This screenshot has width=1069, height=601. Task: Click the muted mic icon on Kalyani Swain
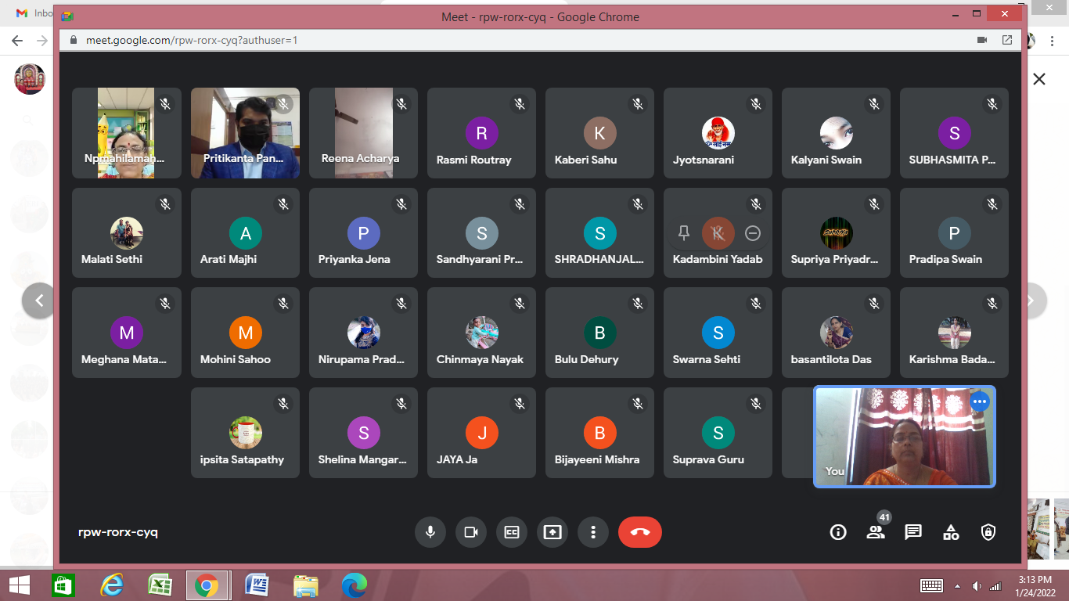point(874,103)
